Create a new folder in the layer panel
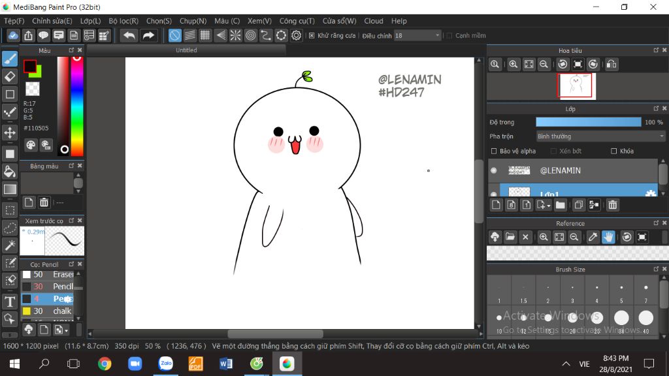The width and height of the screenshot is (669, 376). 561,205
